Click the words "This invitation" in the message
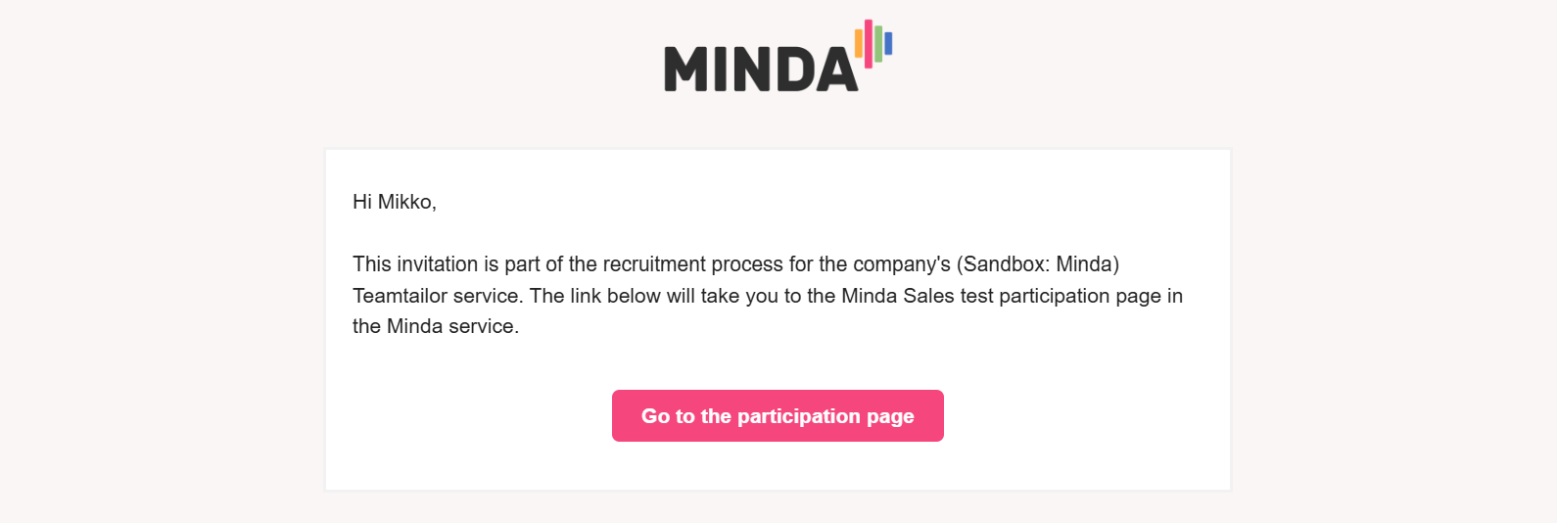This screenshot has width=1557, height=523. (415, 264)
